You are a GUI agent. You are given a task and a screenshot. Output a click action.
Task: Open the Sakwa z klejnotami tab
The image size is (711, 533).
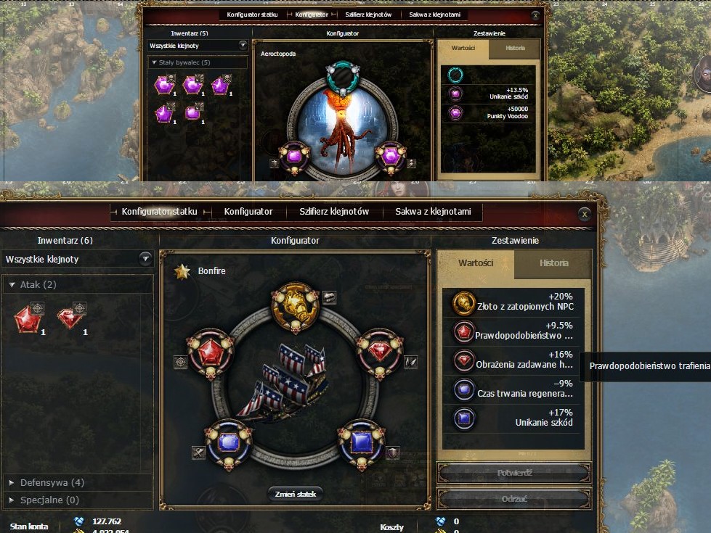433,212
